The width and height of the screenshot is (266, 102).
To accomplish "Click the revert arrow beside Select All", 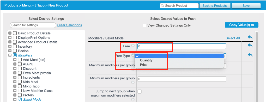I will point(250,37).
